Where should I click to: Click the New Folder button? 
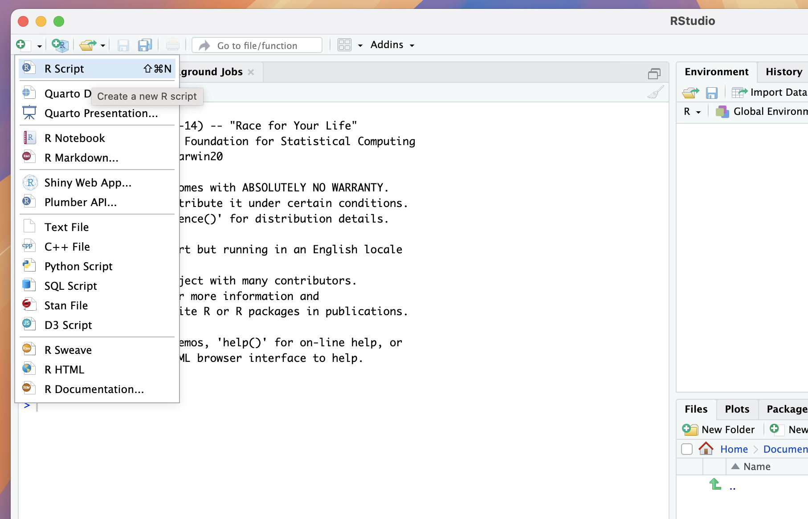click(x=719, y=430)
